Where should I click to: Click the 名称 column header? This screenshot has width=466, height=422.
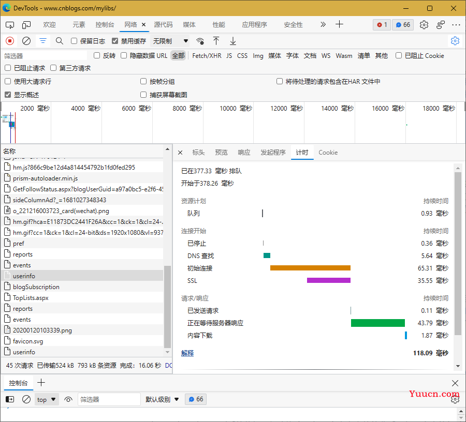coord(83,152)
